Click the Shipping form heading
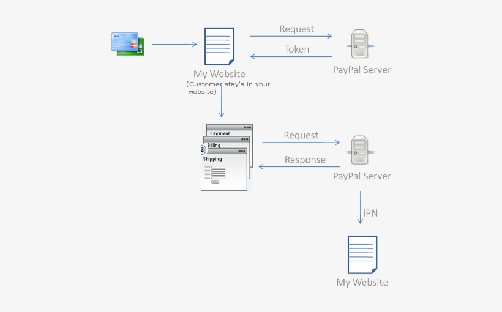Image resolution: width=502 pixels, height=312 pixels. (x=212, y=159)
